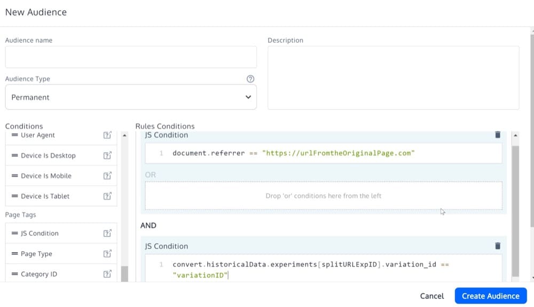Open help icon for Page Type
Image resolution: width=534 pixels, height=307 pixels.
coord(107,254)
